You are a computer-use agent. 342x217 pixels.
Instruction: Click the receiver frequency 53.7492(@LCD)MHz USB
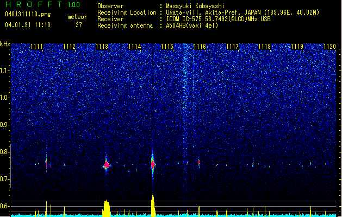tap(238, 19)
